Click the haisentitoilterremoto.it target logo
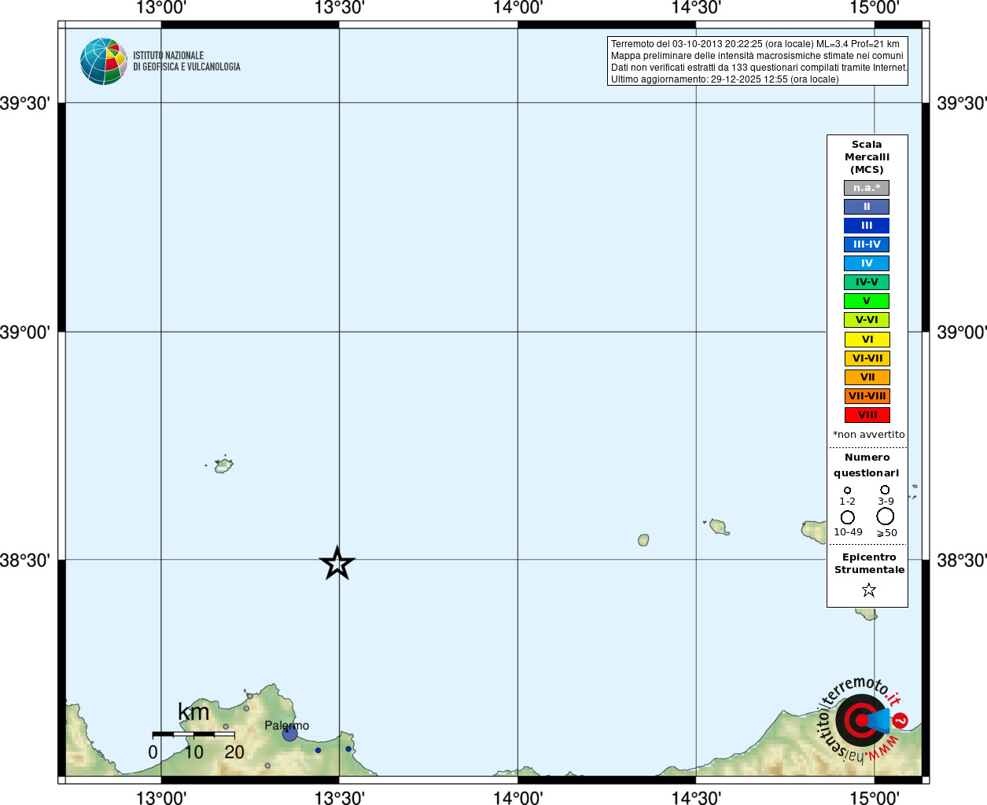The image size is (987, 805). point(861,720)
